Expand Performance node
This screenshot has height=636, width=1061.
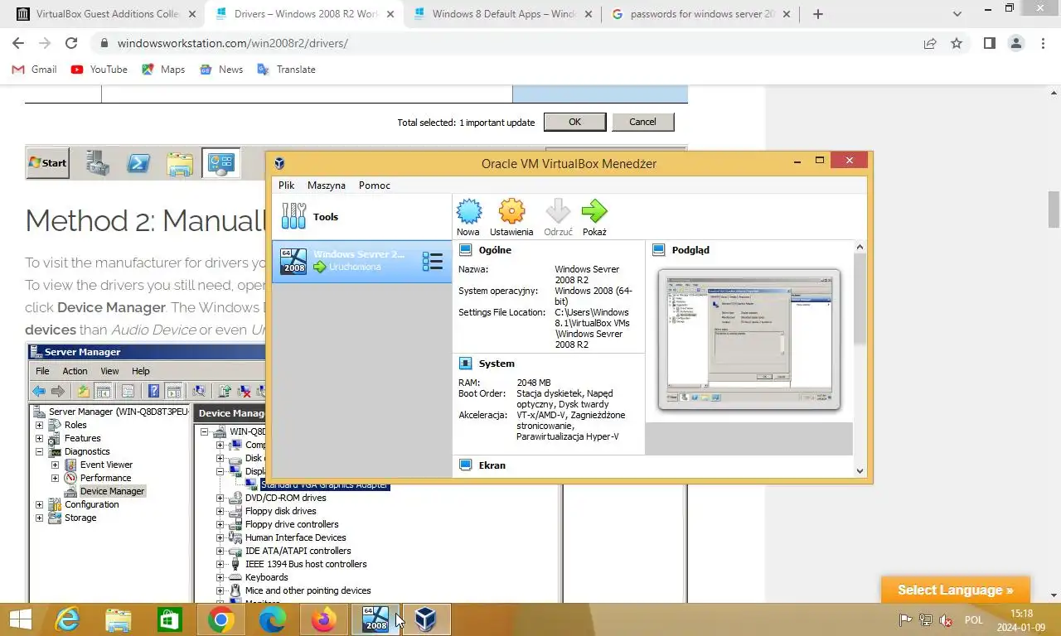(56, 478)
